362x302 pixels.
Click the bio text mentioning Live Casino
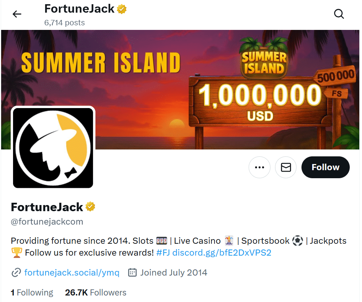point(197,241)
